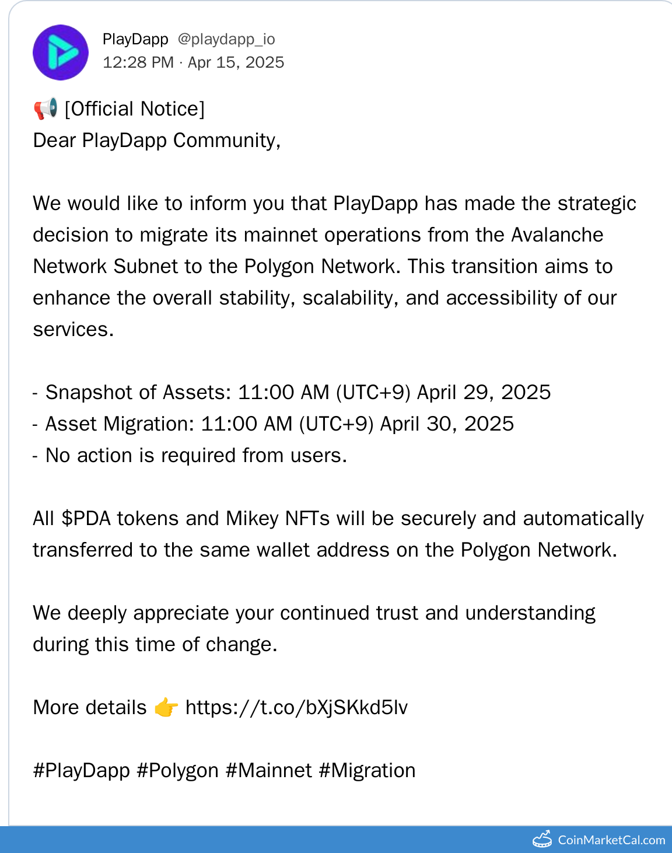Click the Dear PlayDapp Community greeting
The height and width of the screenshot is (853, 672).
tap(157, 140)
